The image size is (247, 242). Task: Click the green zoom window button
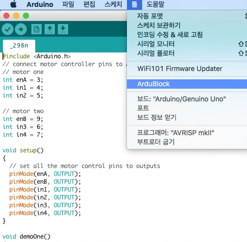26,16
